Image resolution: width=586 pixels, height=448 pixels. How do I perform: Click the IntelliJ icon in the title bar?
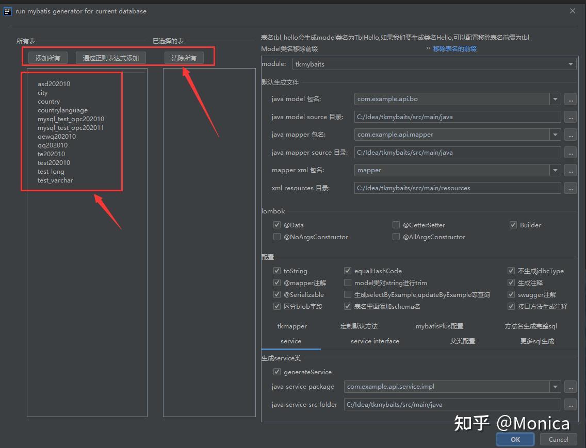7,11
